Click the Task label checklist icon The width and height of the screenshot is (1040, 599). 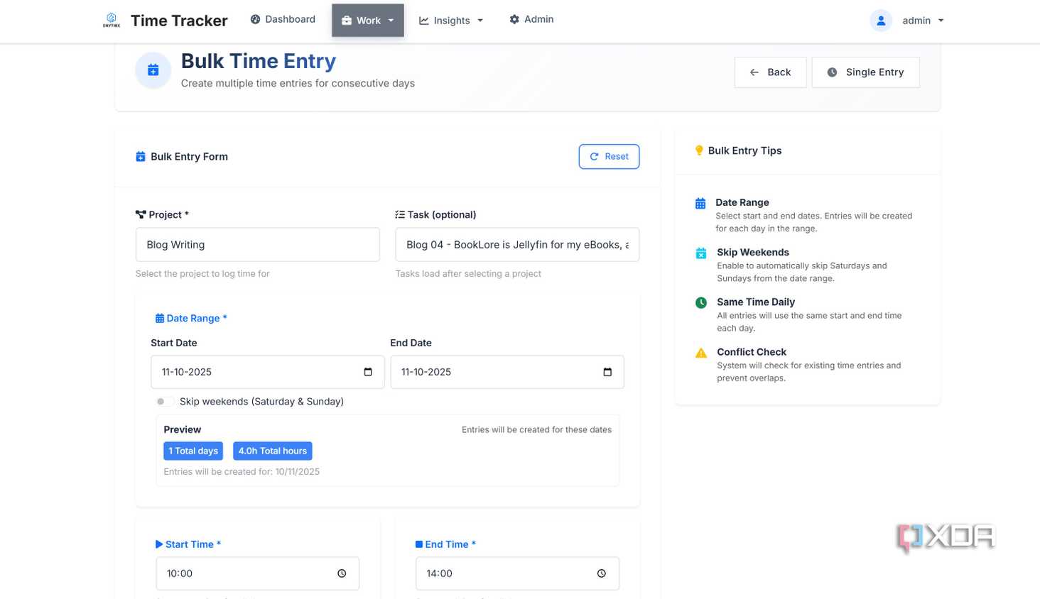point(400,214)
